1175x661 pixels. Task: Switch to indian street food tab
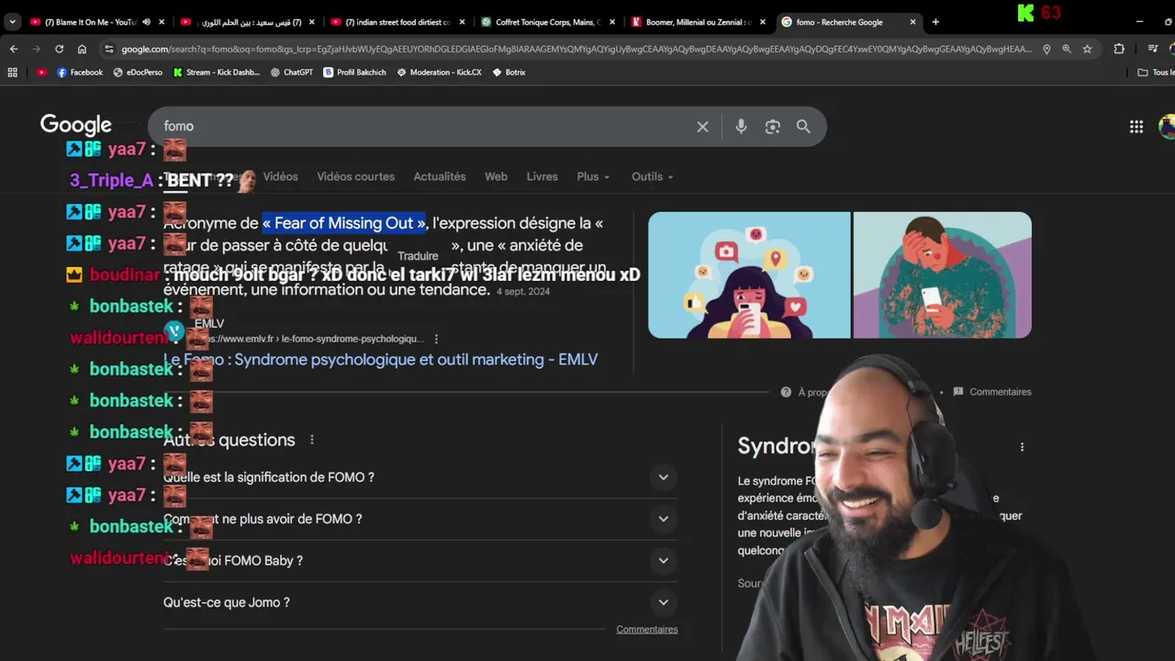(x=396, y=22)
